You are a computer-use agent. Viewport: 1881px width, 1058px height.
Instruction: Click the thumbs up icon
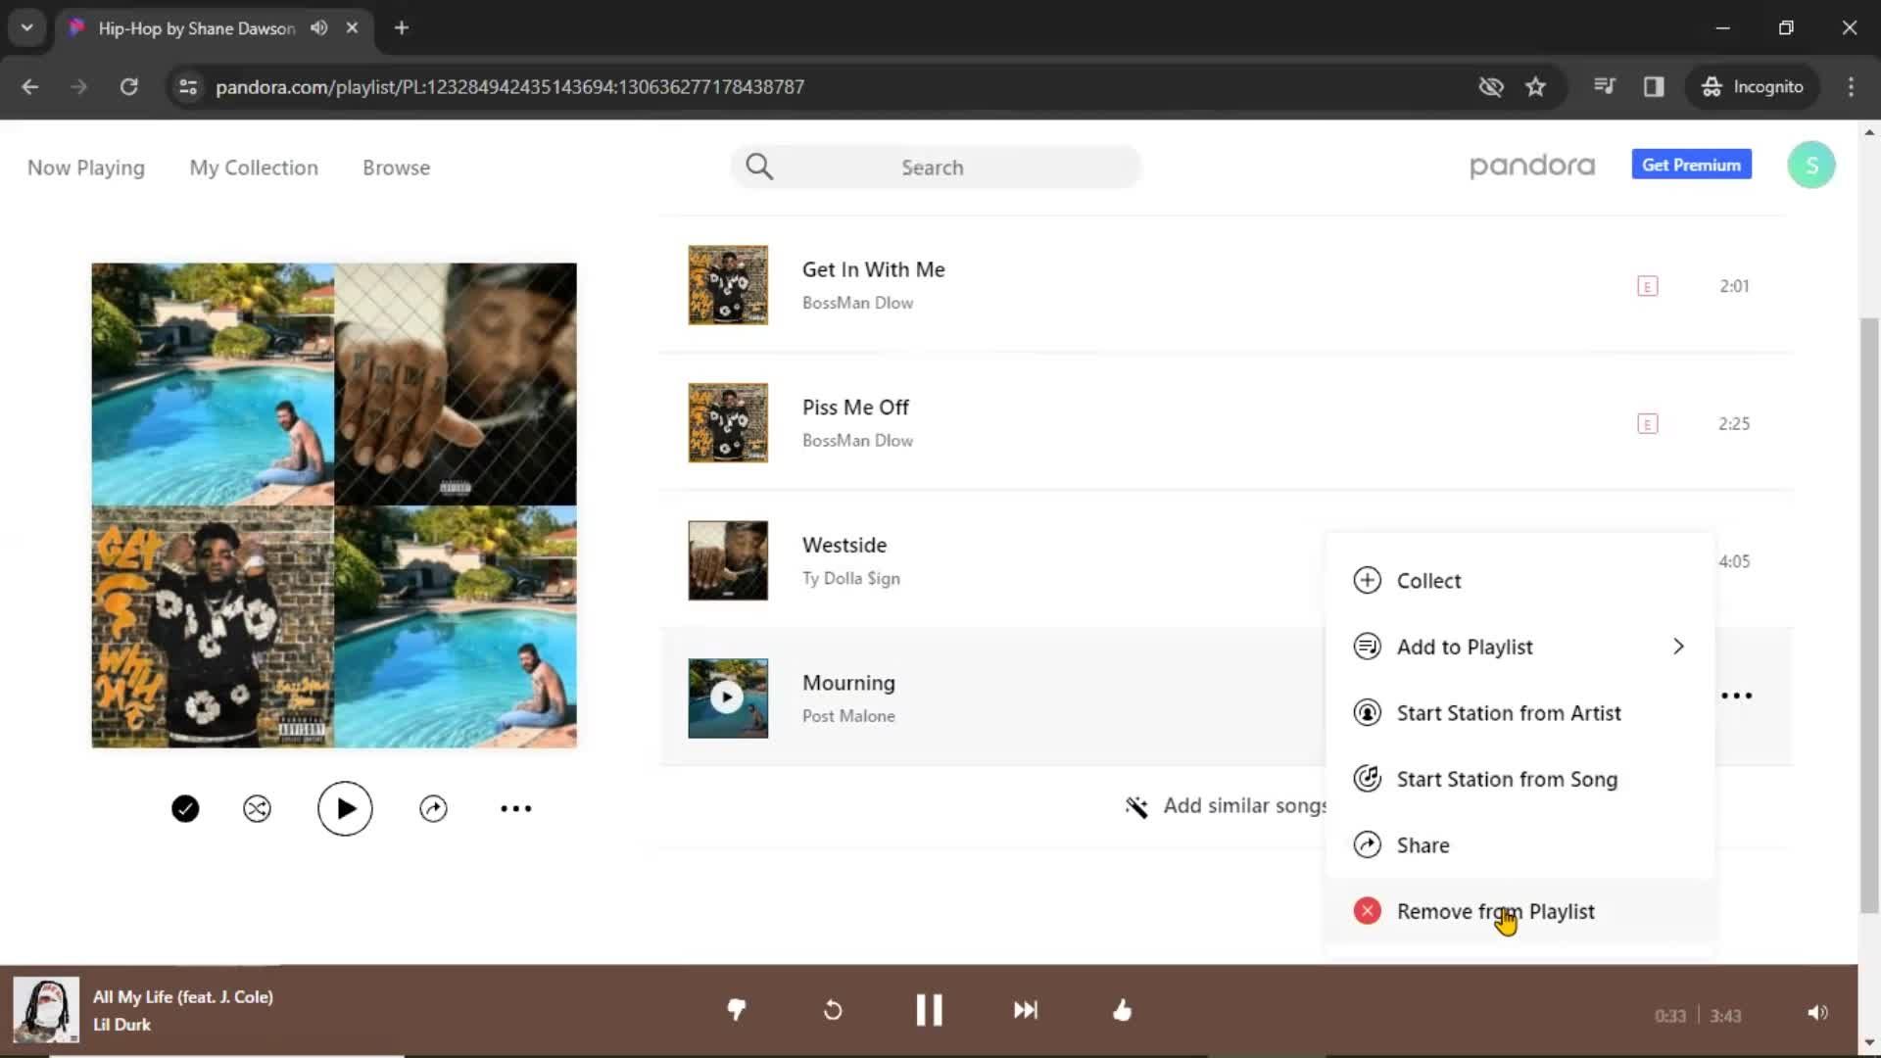[x=1123, y=1010]
